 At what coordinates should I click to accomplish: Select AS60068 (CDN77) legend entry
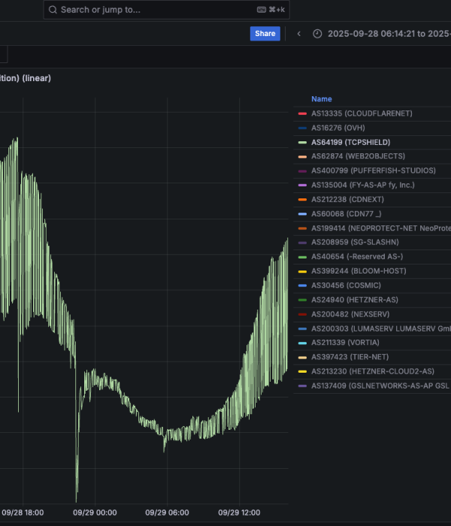point(347,213)
